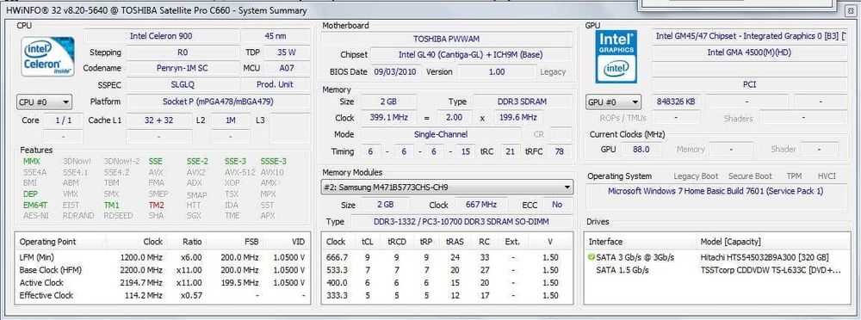Click the green SSSE-3 feature label
This screenshot has width=861, height=320.
point(274,162)
